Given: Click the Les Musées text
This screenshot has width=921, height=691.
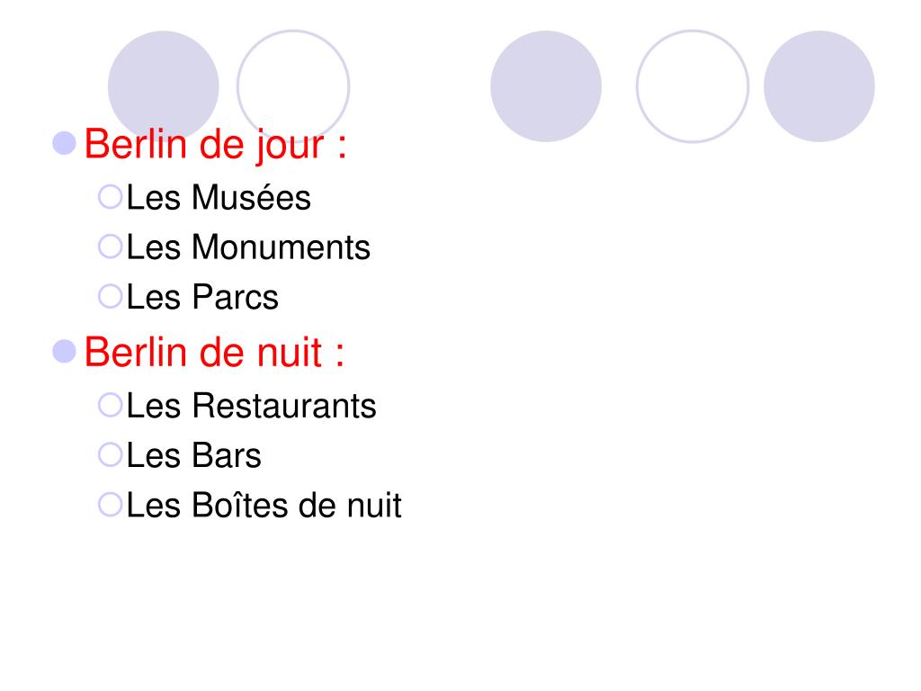Looking at the screenshot, I should click(x=219, y=197).
